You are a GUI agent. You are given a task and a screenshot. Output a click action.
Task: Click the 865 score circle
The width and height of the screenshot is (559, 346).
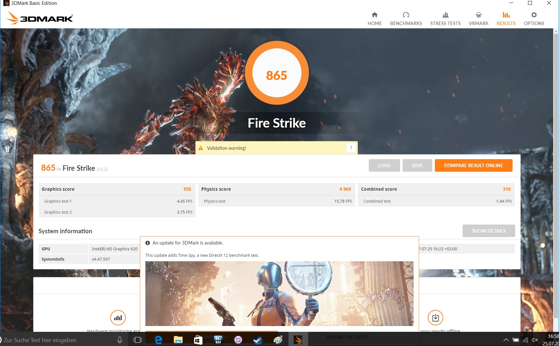pos(277,73)
